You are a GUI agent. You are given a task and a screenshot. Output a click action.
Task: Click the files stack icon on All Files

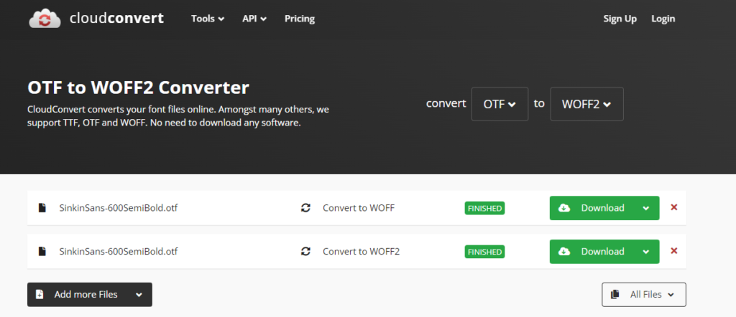[x=615, y=295]
